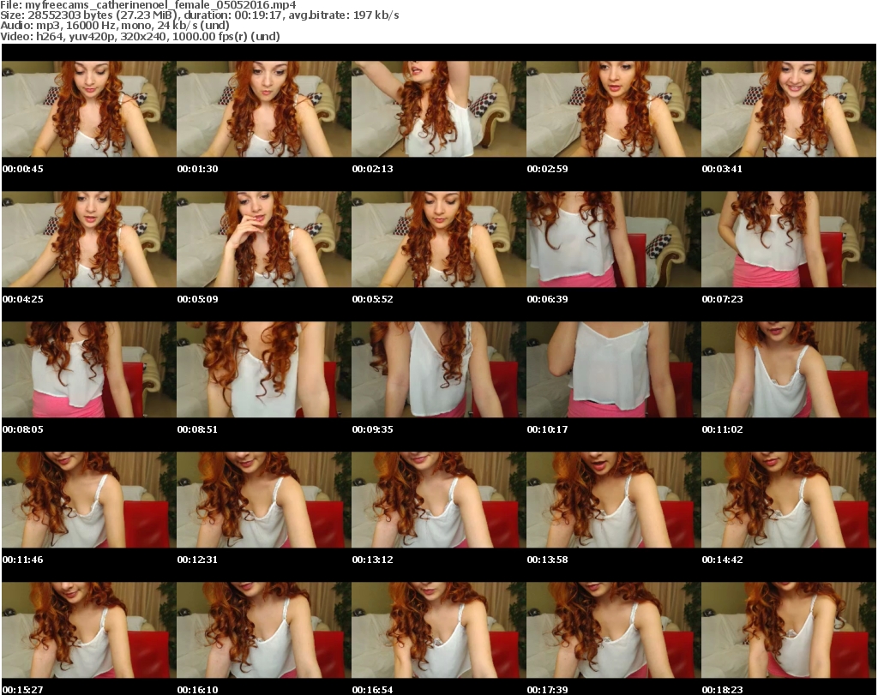Screen dimensions: 878x695
Task: Click the Size and duration info line
Action: tap(199, 15)
